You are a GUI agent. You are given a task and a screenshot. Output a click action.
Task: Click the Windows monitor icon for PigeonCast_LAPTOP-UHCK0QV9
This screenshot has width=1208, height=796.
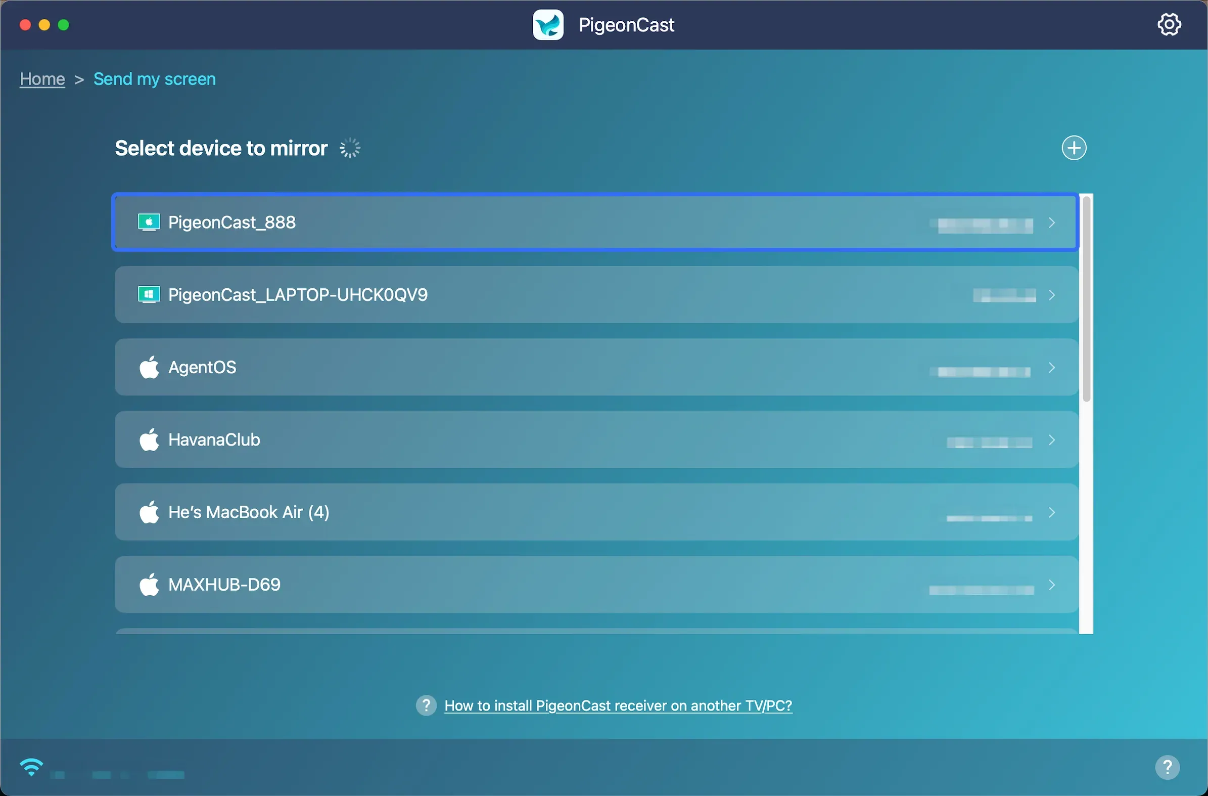149,295
